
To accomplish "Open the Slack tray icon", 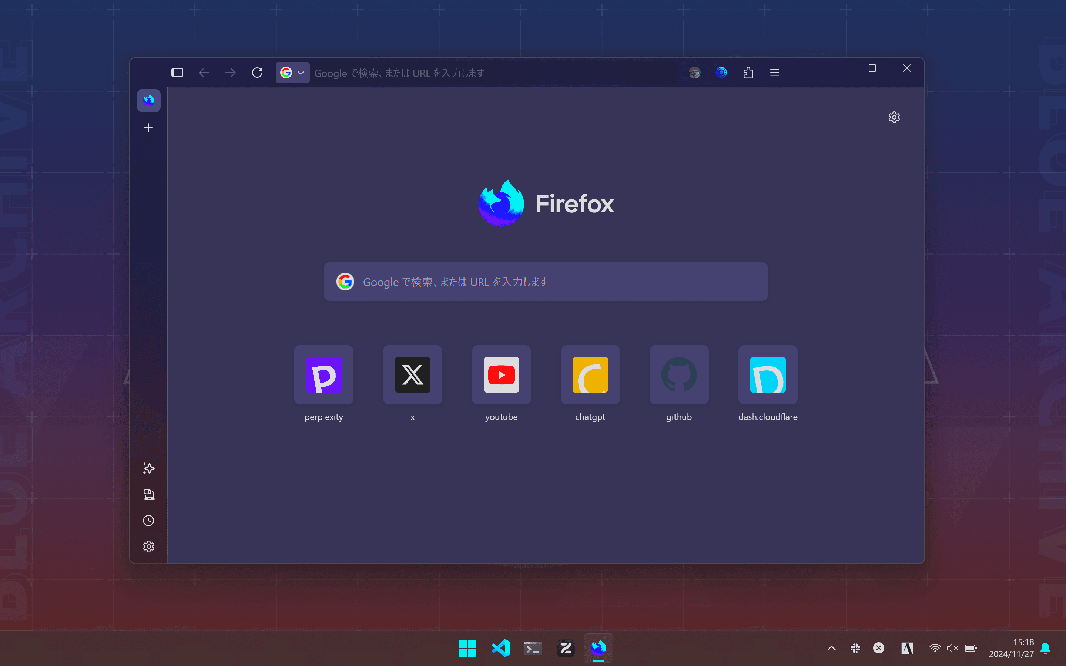I will click(x=855, y=648).
